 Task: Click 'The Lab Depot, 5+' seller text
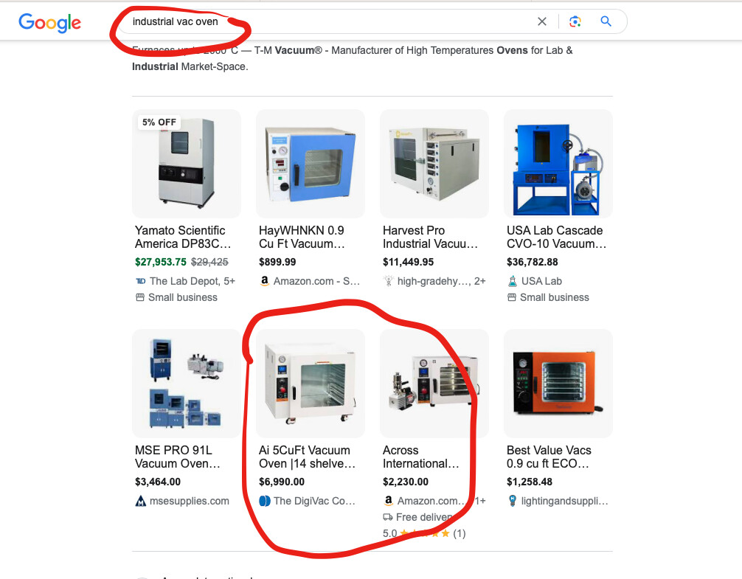click(x=192, y=281)
